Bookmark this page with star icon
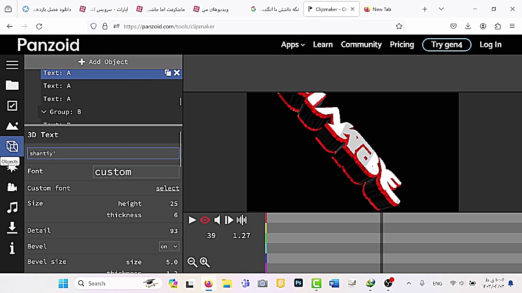Image resolution: width=522 pixels, height=293 pixels. [x=399, y=26]
